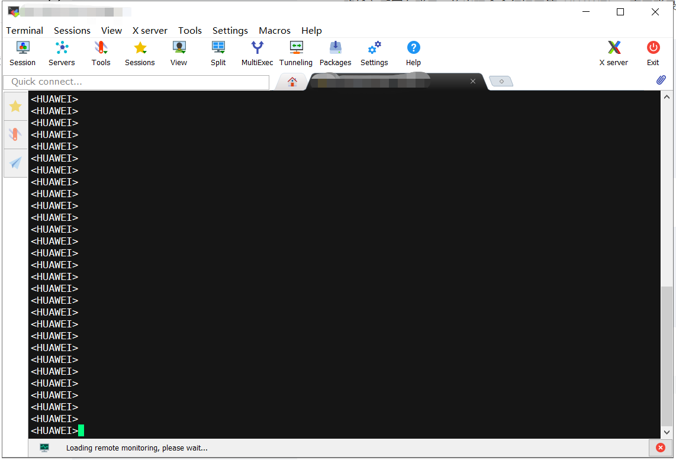676x460 pixels.
Task: Show the Sessions star toolbar icon
Action: (x=140, y=53)
